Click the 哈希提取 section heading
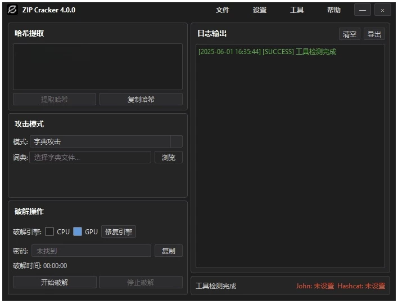This screenshot has height=303, width=398. [29, 33]
